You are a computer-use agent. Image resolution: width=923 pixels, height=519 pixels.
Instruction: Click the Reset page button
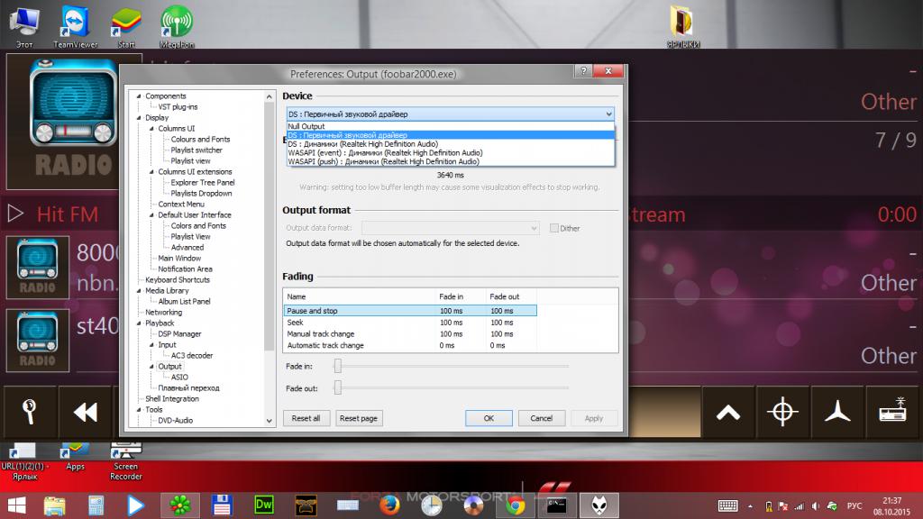pyautogui.click(x=359, y=418)
